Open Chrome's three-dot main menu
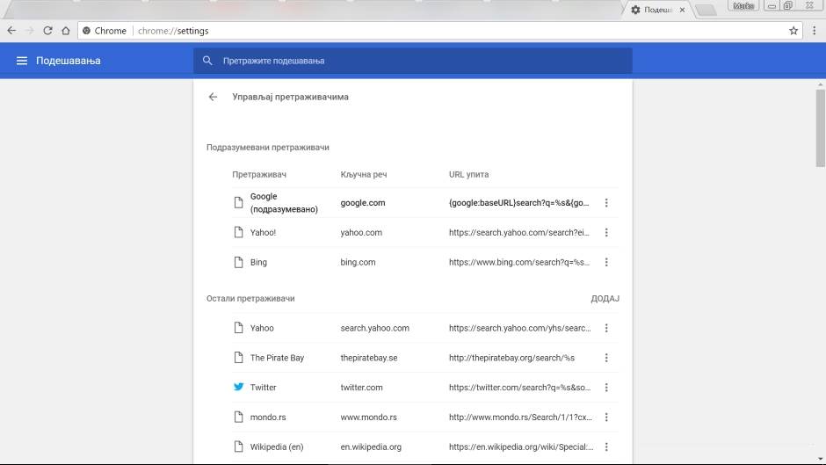 [x=812, y=31]
